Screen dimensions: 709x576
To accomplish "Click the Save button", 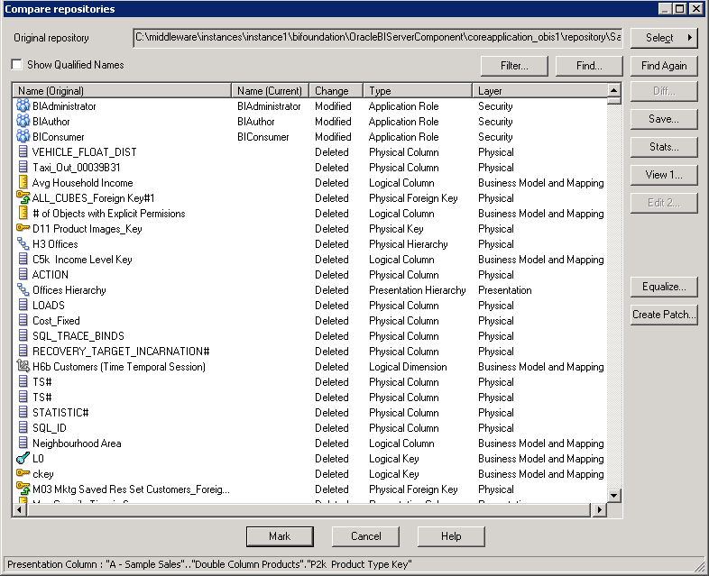I will point(664,119).
